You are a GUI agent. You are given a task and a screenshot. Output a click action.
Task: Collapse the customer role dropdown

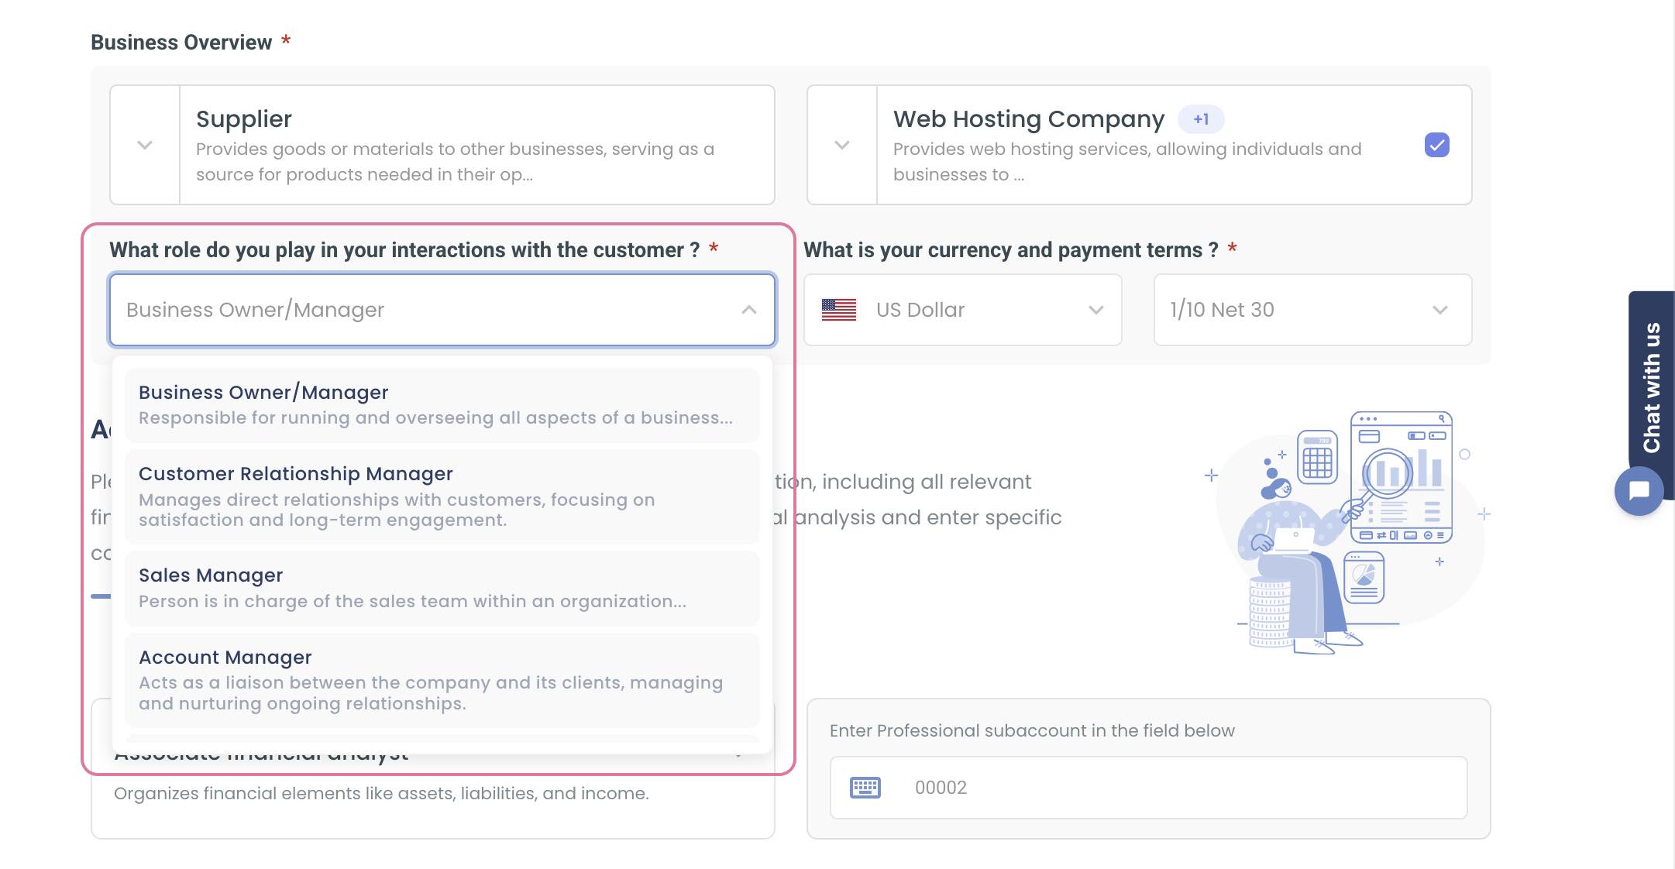coord(747,310)
